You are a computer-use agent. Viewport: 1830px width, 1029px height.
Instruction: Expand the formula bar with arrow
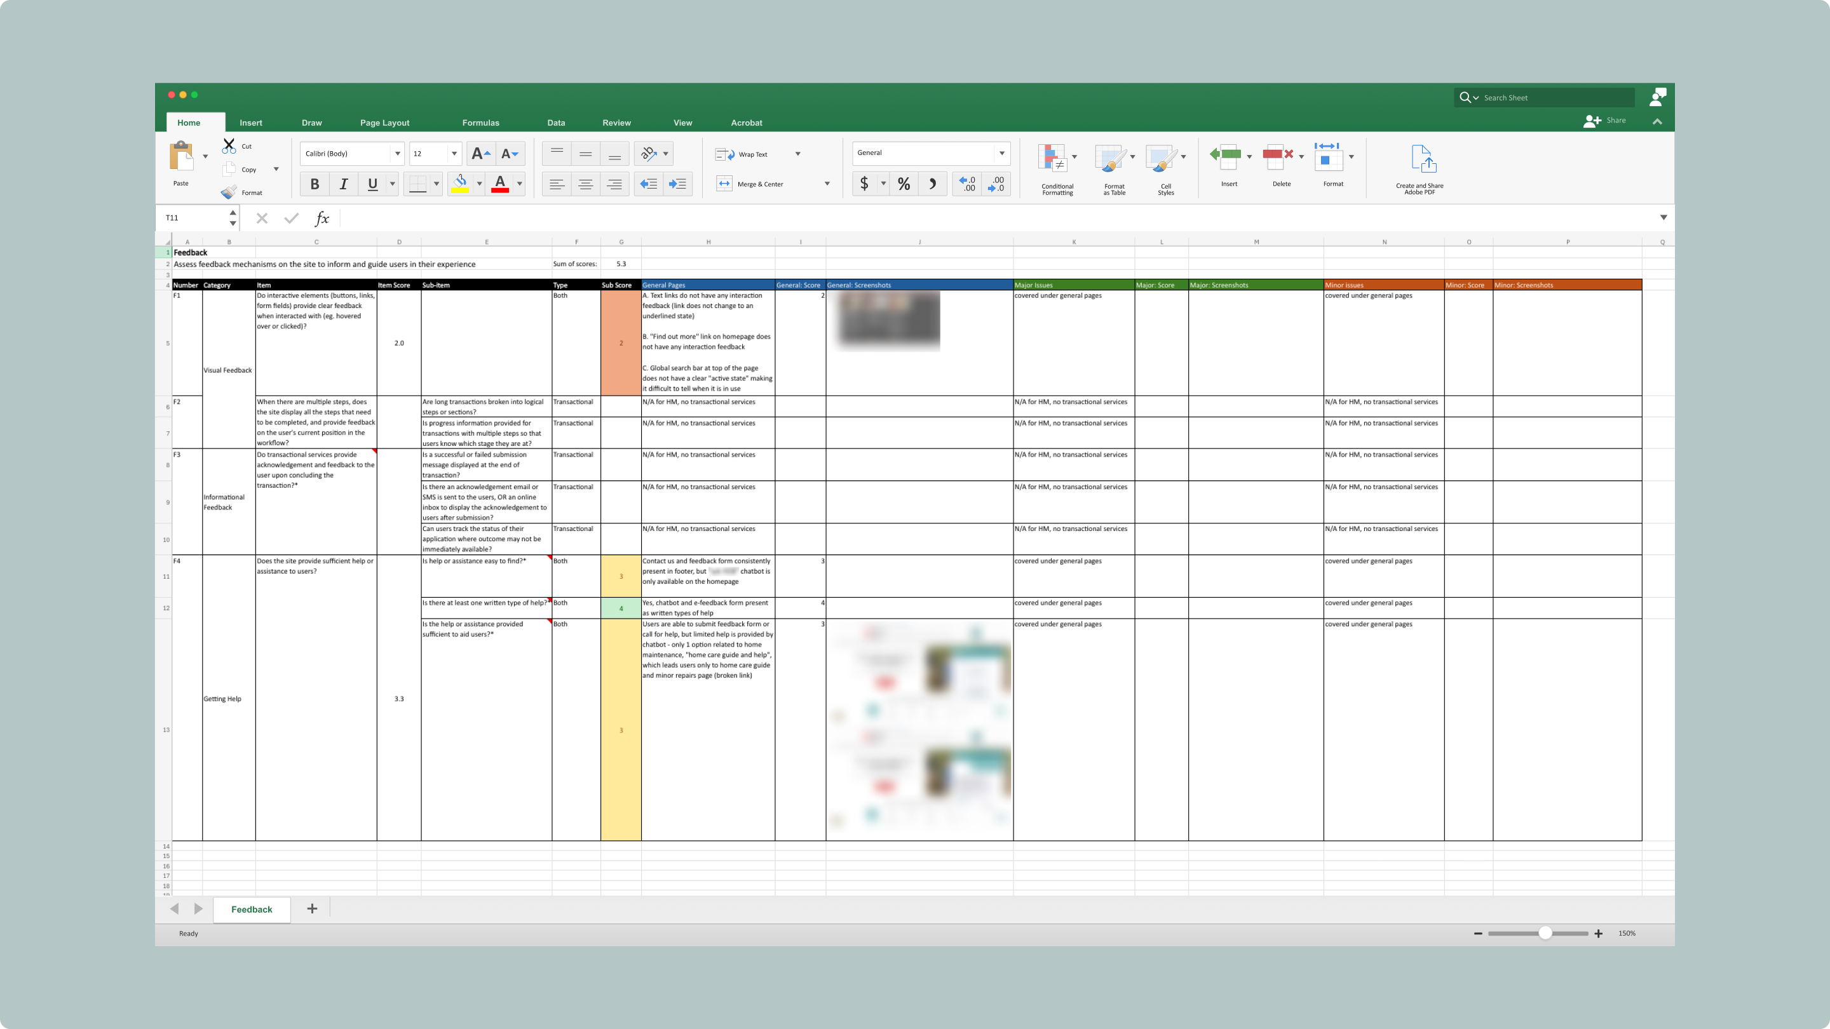tap(1663, 217)
